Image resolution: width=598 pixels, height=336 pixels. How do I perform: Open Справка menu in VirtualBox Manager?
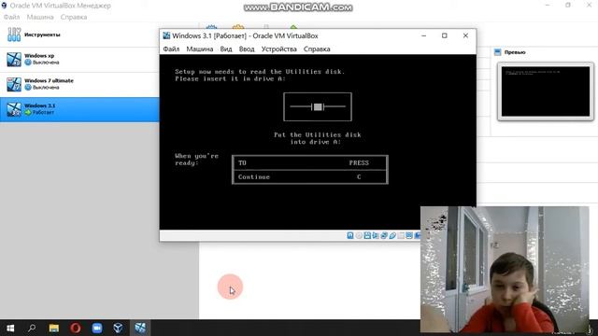coord(74,17)
